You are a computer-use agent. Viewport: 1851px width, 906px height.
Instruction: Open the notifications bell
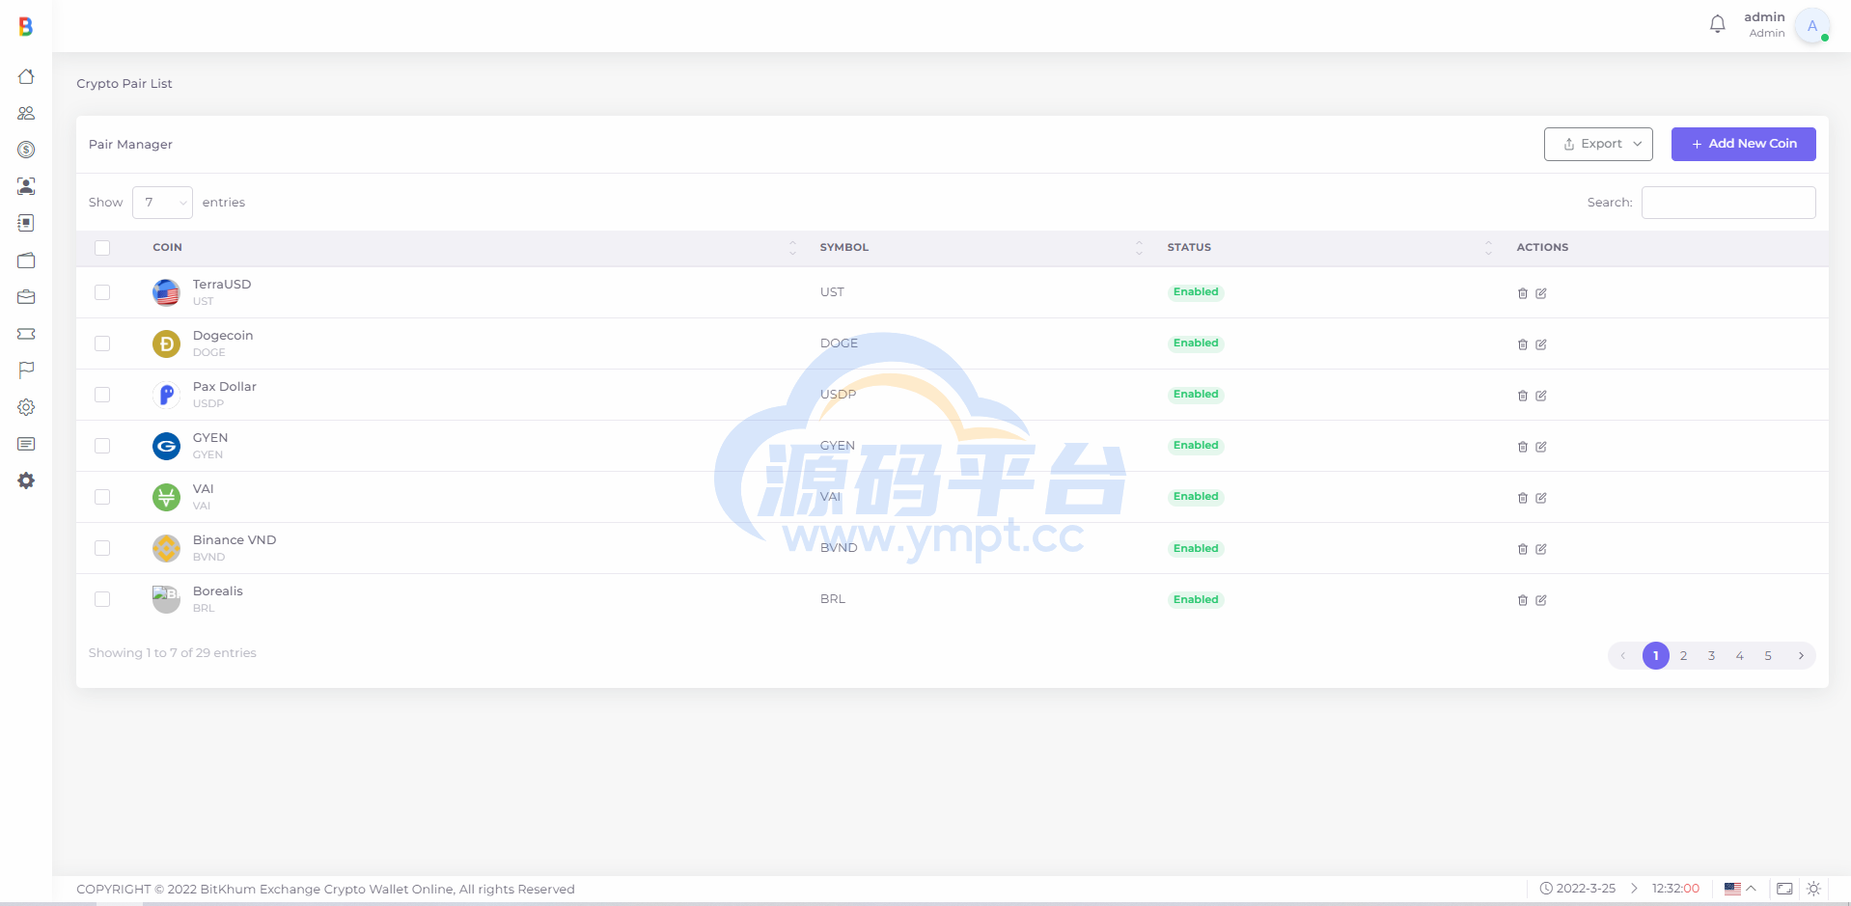point(1717,24)
